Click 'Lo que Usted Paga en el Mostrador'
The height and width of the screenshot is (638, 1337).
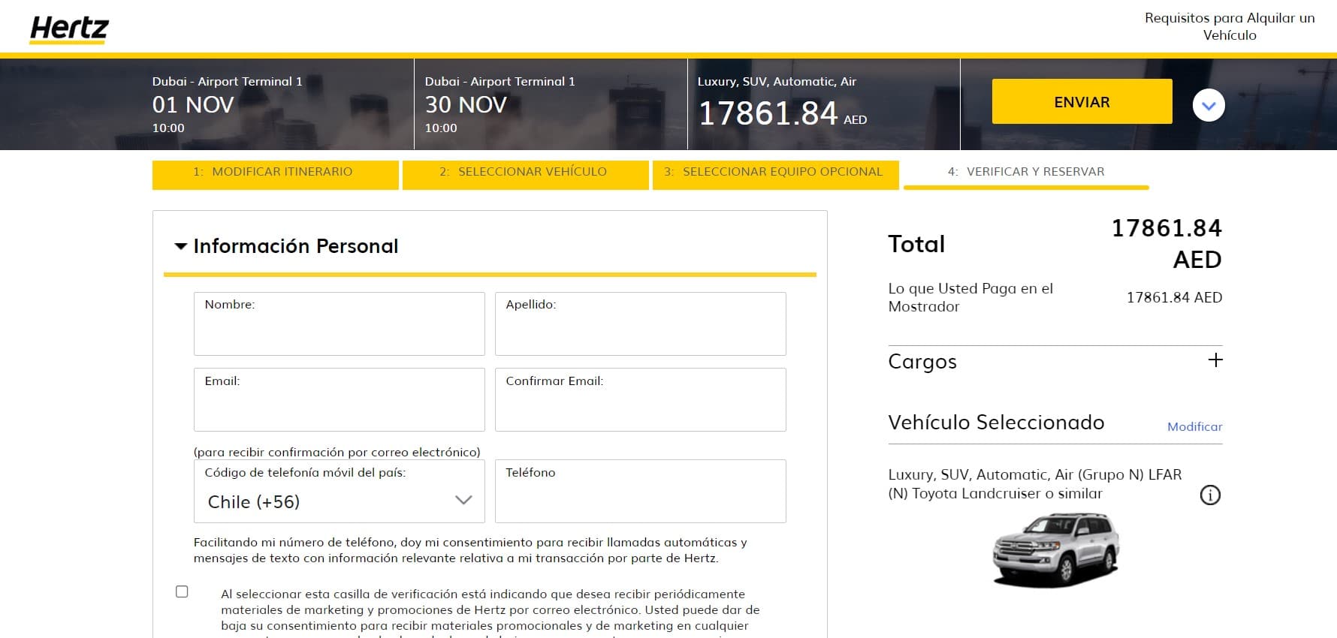click(970, 297)
